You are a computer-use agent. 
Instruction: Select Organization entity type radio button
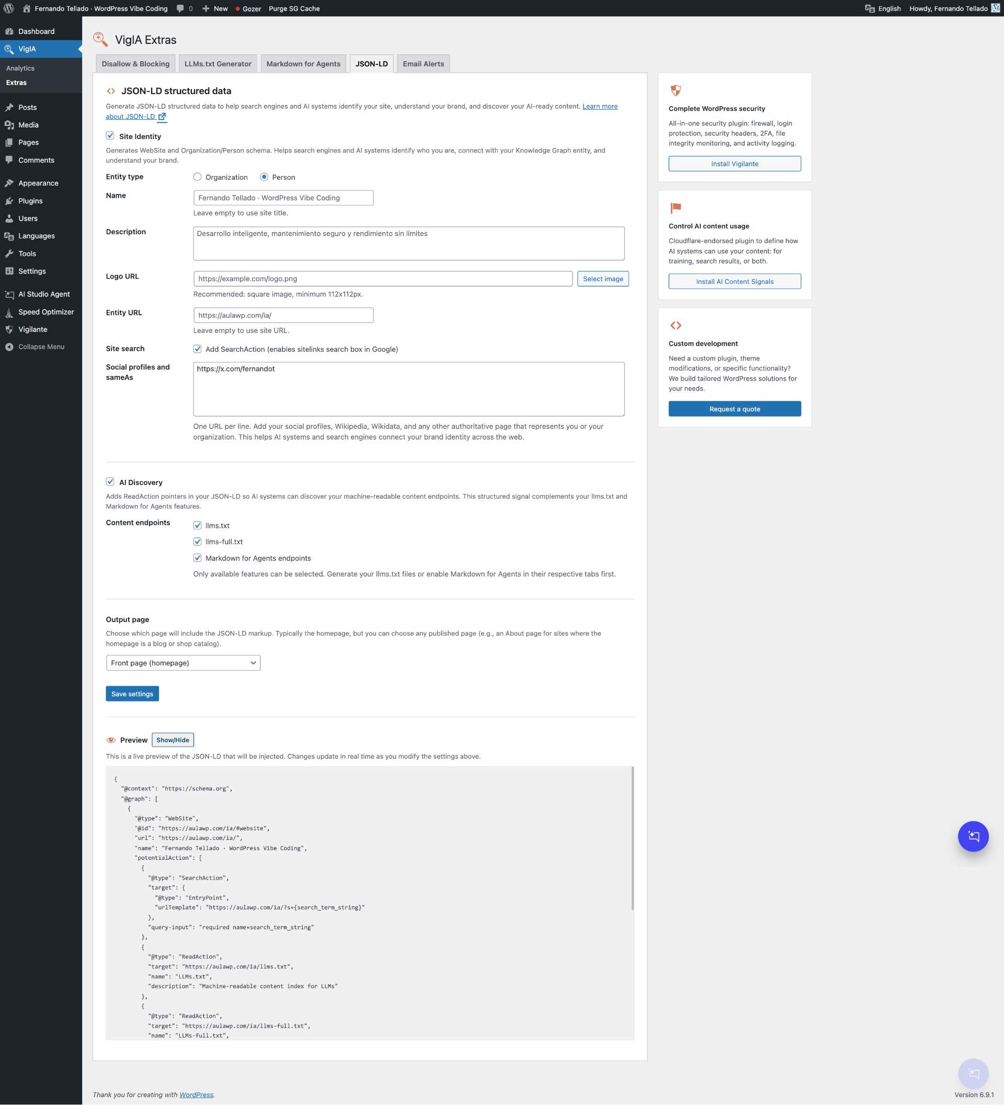coord(198,177)
